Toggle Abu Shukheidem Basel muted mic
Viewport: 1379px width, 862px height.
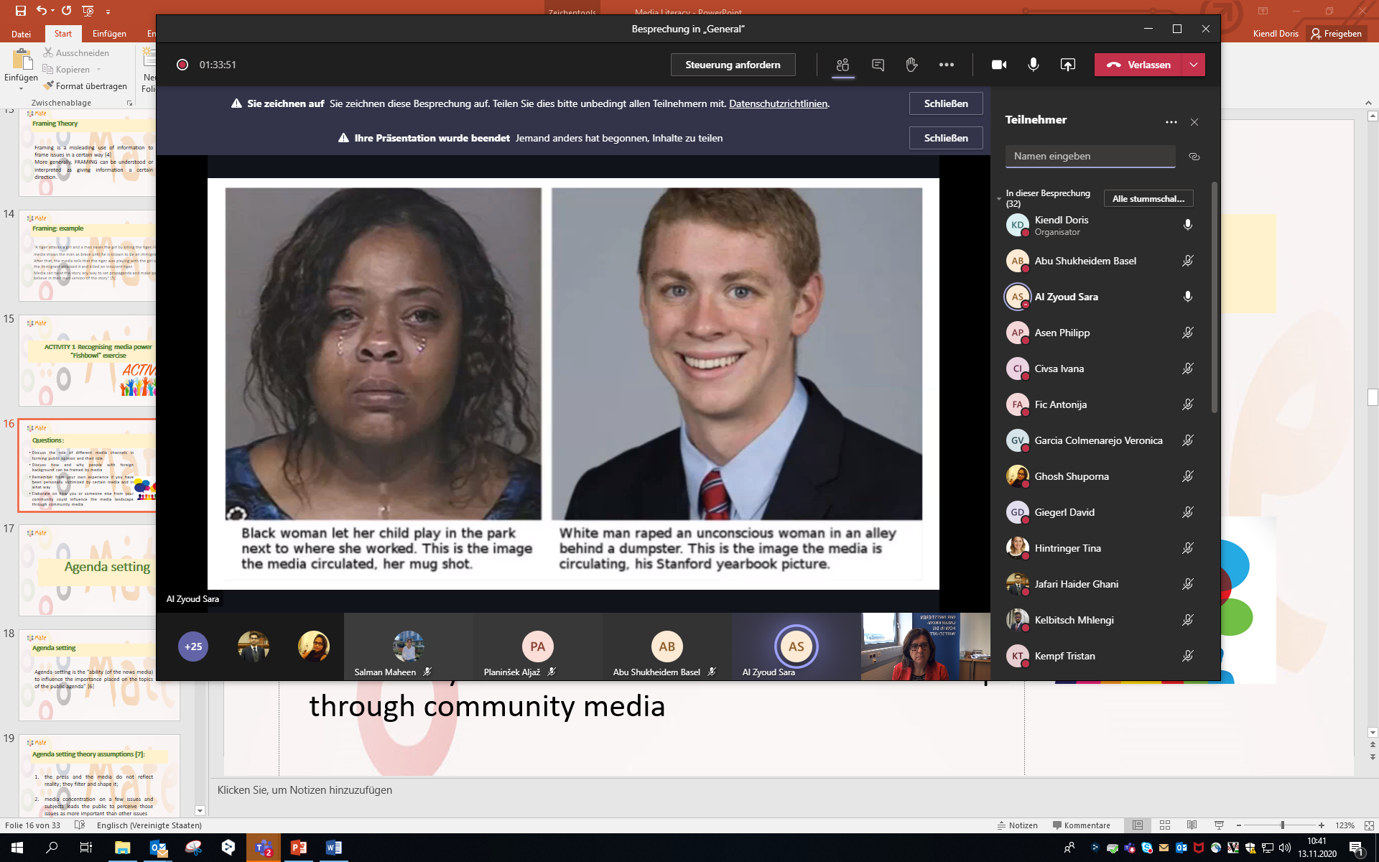[1187, 261]
